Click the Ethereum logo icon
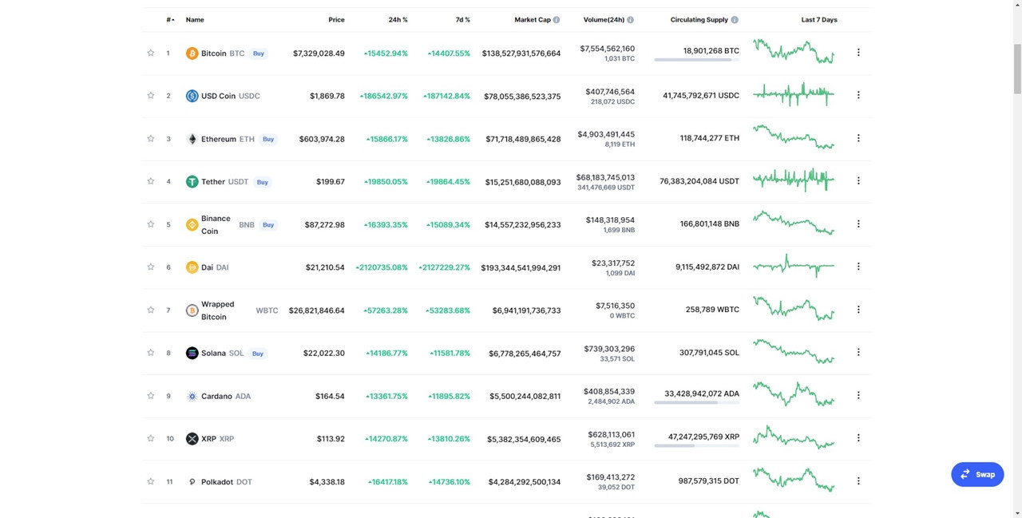 [192, 139]
